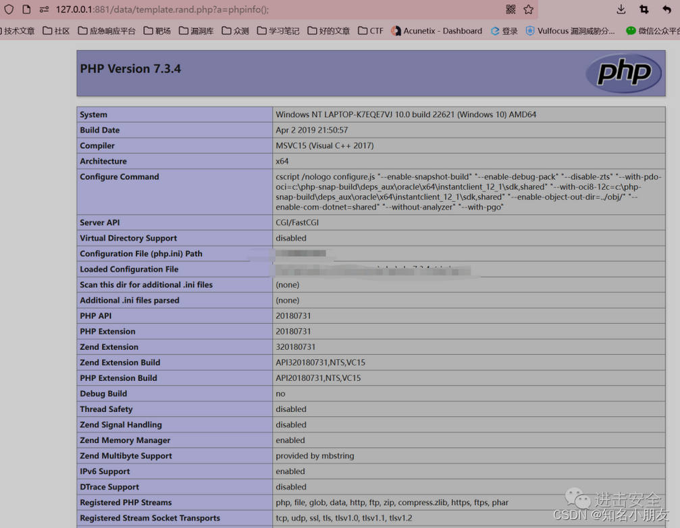Open the 技术文章 bookmark folder
The height and width of the screenshot is (528, 680).
tap(18, 31)
